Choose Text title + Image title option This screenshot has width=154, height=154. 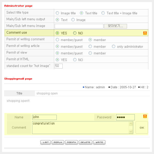click(103, 13)
